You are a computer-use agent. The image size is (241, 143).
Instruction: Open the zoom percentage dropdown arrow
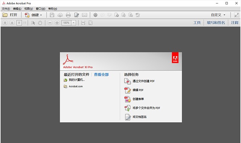click(x=74, y=23)
